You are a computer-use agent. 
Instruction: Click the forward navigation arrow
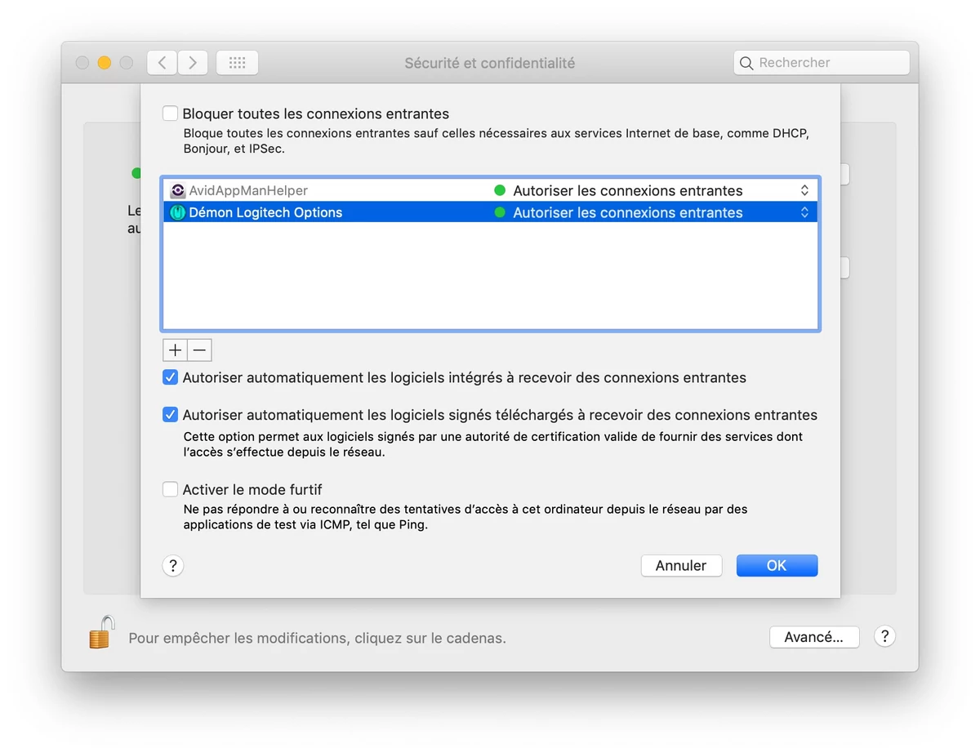193,63
